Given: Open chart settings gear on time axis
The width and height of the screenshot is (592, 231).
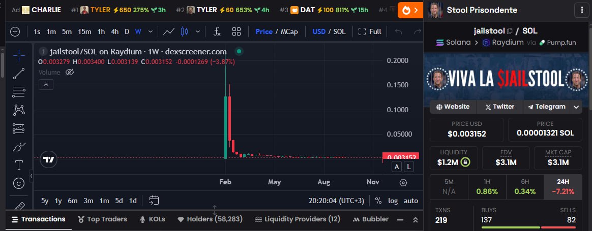Looking at the screenshot, I should tap(403, 183).
